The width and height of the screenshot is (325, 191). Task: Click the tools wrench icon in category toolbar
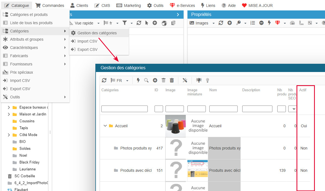point(185,80)
